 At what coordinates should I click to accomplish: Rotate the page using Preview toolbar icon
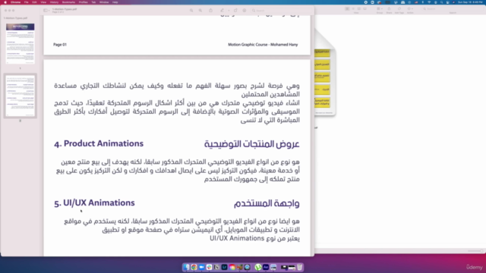[235, 10]
